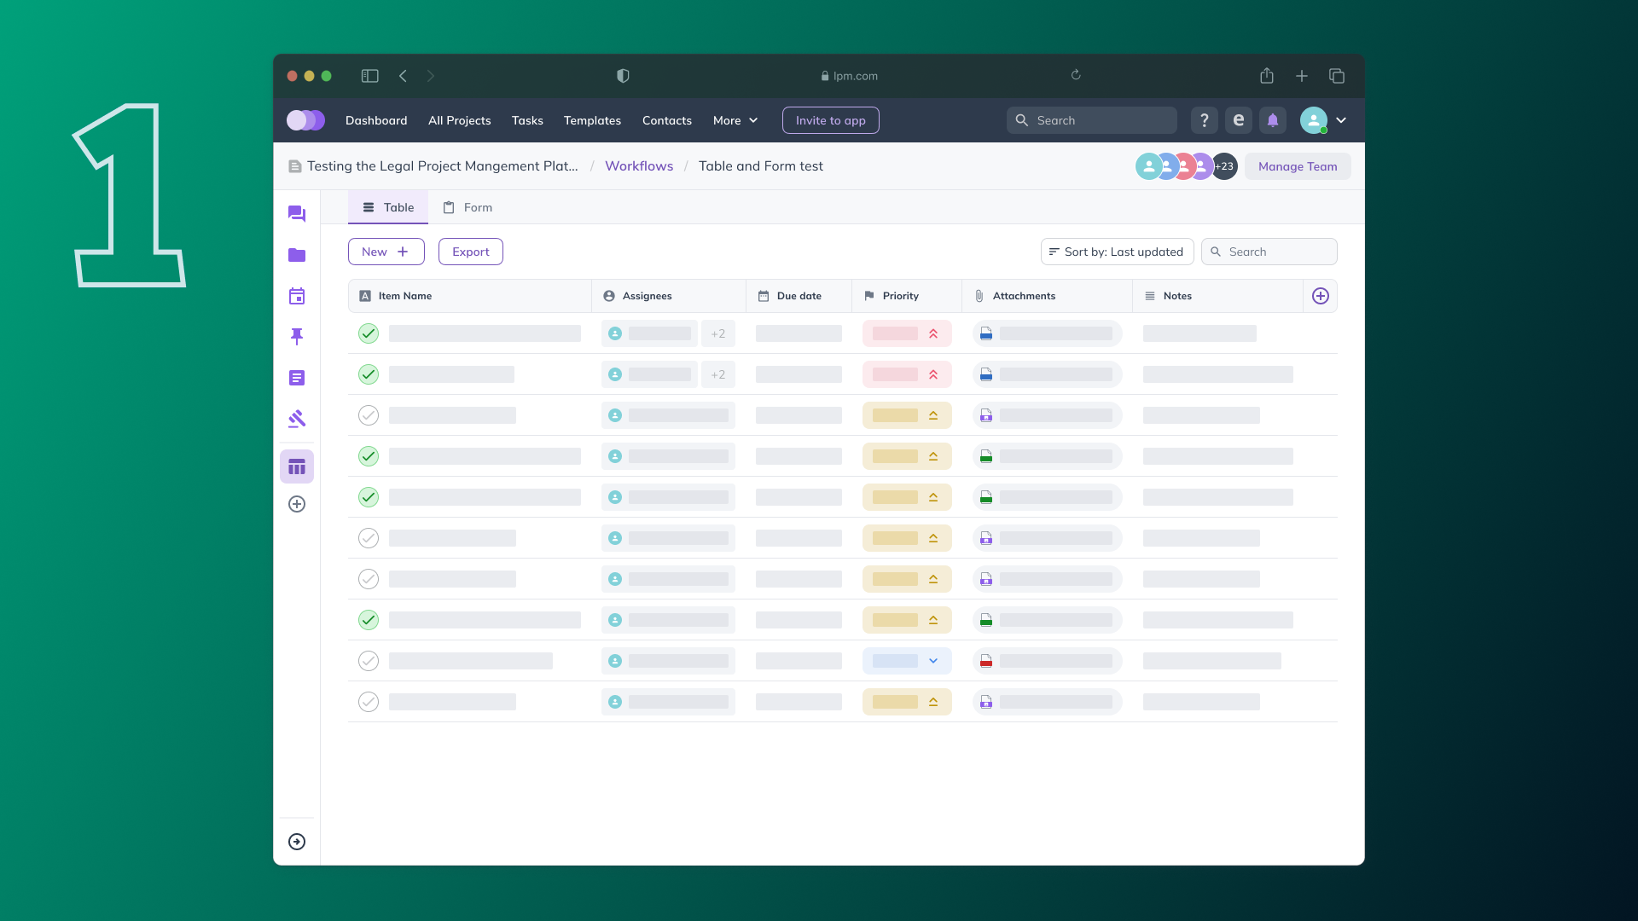Open priority dropdown in second row
This screenshot has height=921, width=1638.
pos(907,374)
